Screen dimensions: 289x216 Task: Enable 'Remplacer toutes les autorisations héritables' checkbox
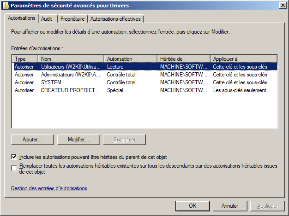14,169
